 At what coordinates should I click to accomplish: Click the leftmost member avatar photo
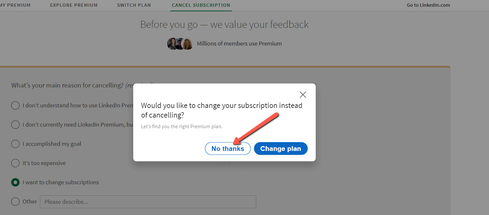pos(171,44)
